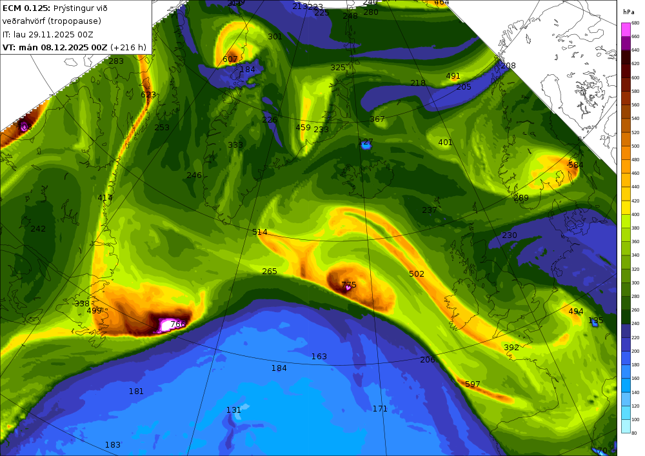Click the 131 value

click(233, 410)
